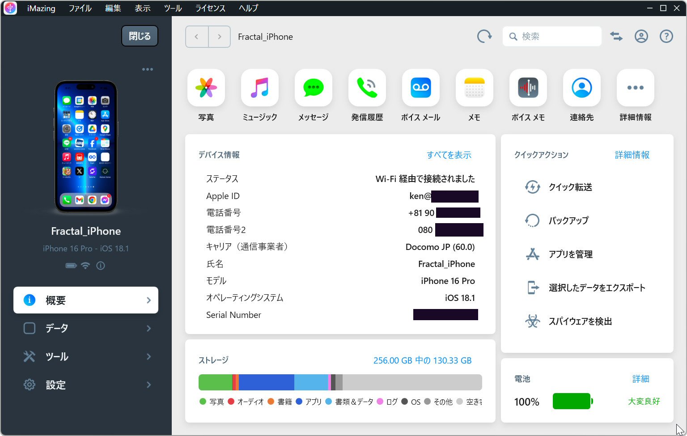The width and height of the screenshot is (687, 436).
Task: Run スパイウェアを検出 action
Action: [568, 321]
